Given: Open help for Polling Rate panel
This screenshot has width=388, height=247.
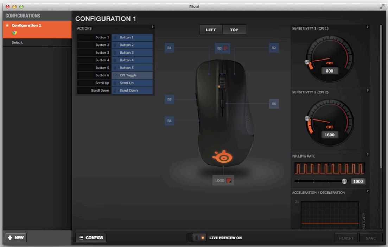Looking at the screenshot, I should tap(368, 155).
